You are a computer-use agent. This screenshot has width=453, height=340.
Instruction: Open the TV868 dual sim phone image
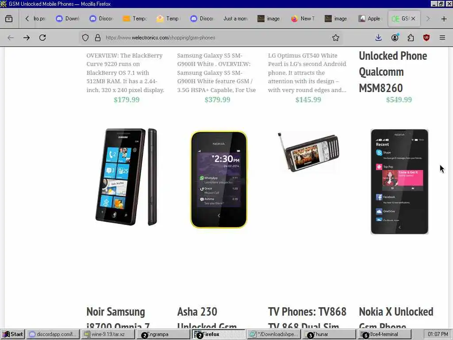coord(308,152)
